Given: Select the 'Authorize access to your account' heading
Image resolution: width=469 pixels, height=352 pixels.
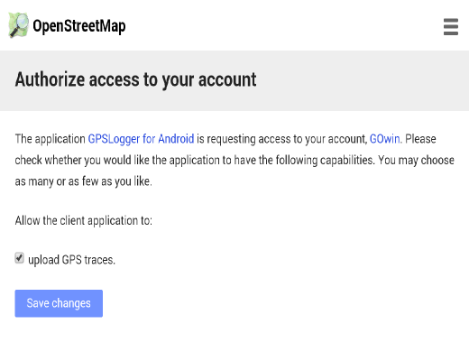Looking at the screenshot, I should click(x=135, y=80).
